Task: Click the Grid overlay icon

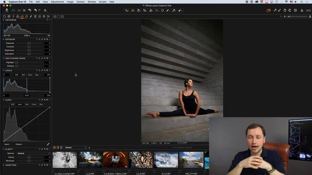Action: [x=295, y=10]
